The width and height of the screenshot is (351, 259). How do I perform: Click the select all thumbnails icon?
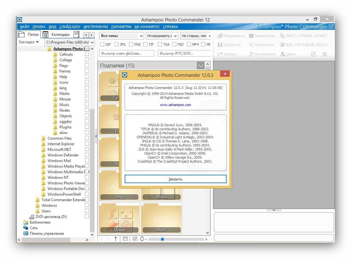point(135,239)
